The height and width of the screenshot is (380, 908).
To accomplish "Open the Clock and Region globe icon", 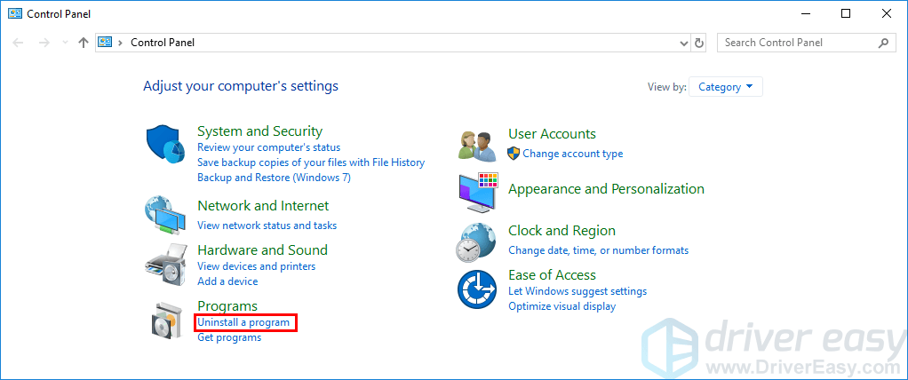I will tap(477, 241).
